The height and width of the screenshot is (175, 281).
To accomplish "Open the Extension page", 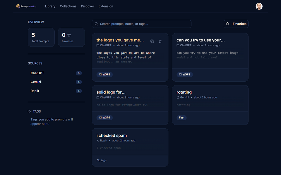I will [106, 6].
